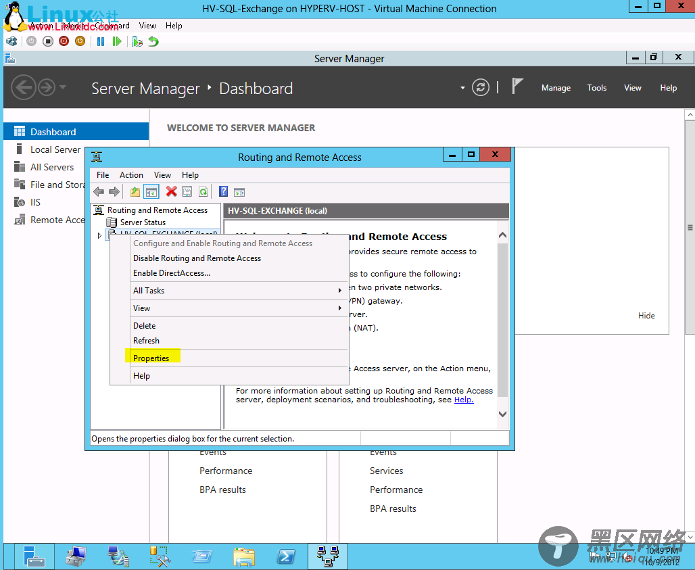The width and height of the screenshot is (695, 570).
Task: Click the red Delete X toolbar icon
Action: click(x=172, y=192)
